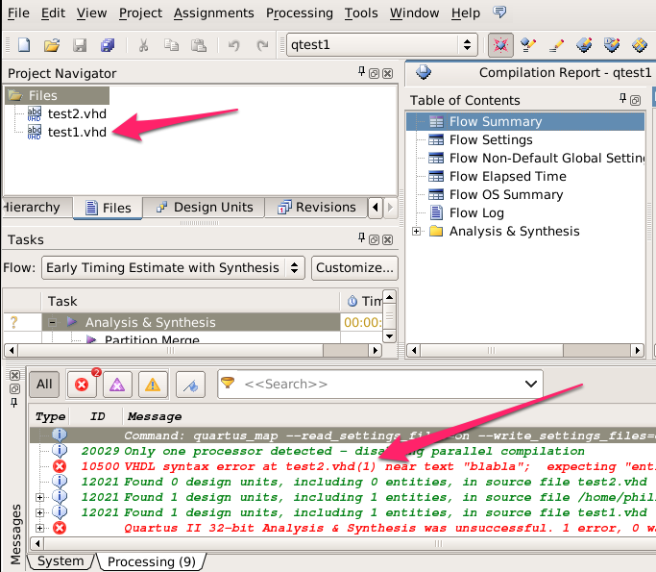This screenshot has height=572, width=656.
Task: Switch to the Revisions tab
Action: (x=316, y=208)
